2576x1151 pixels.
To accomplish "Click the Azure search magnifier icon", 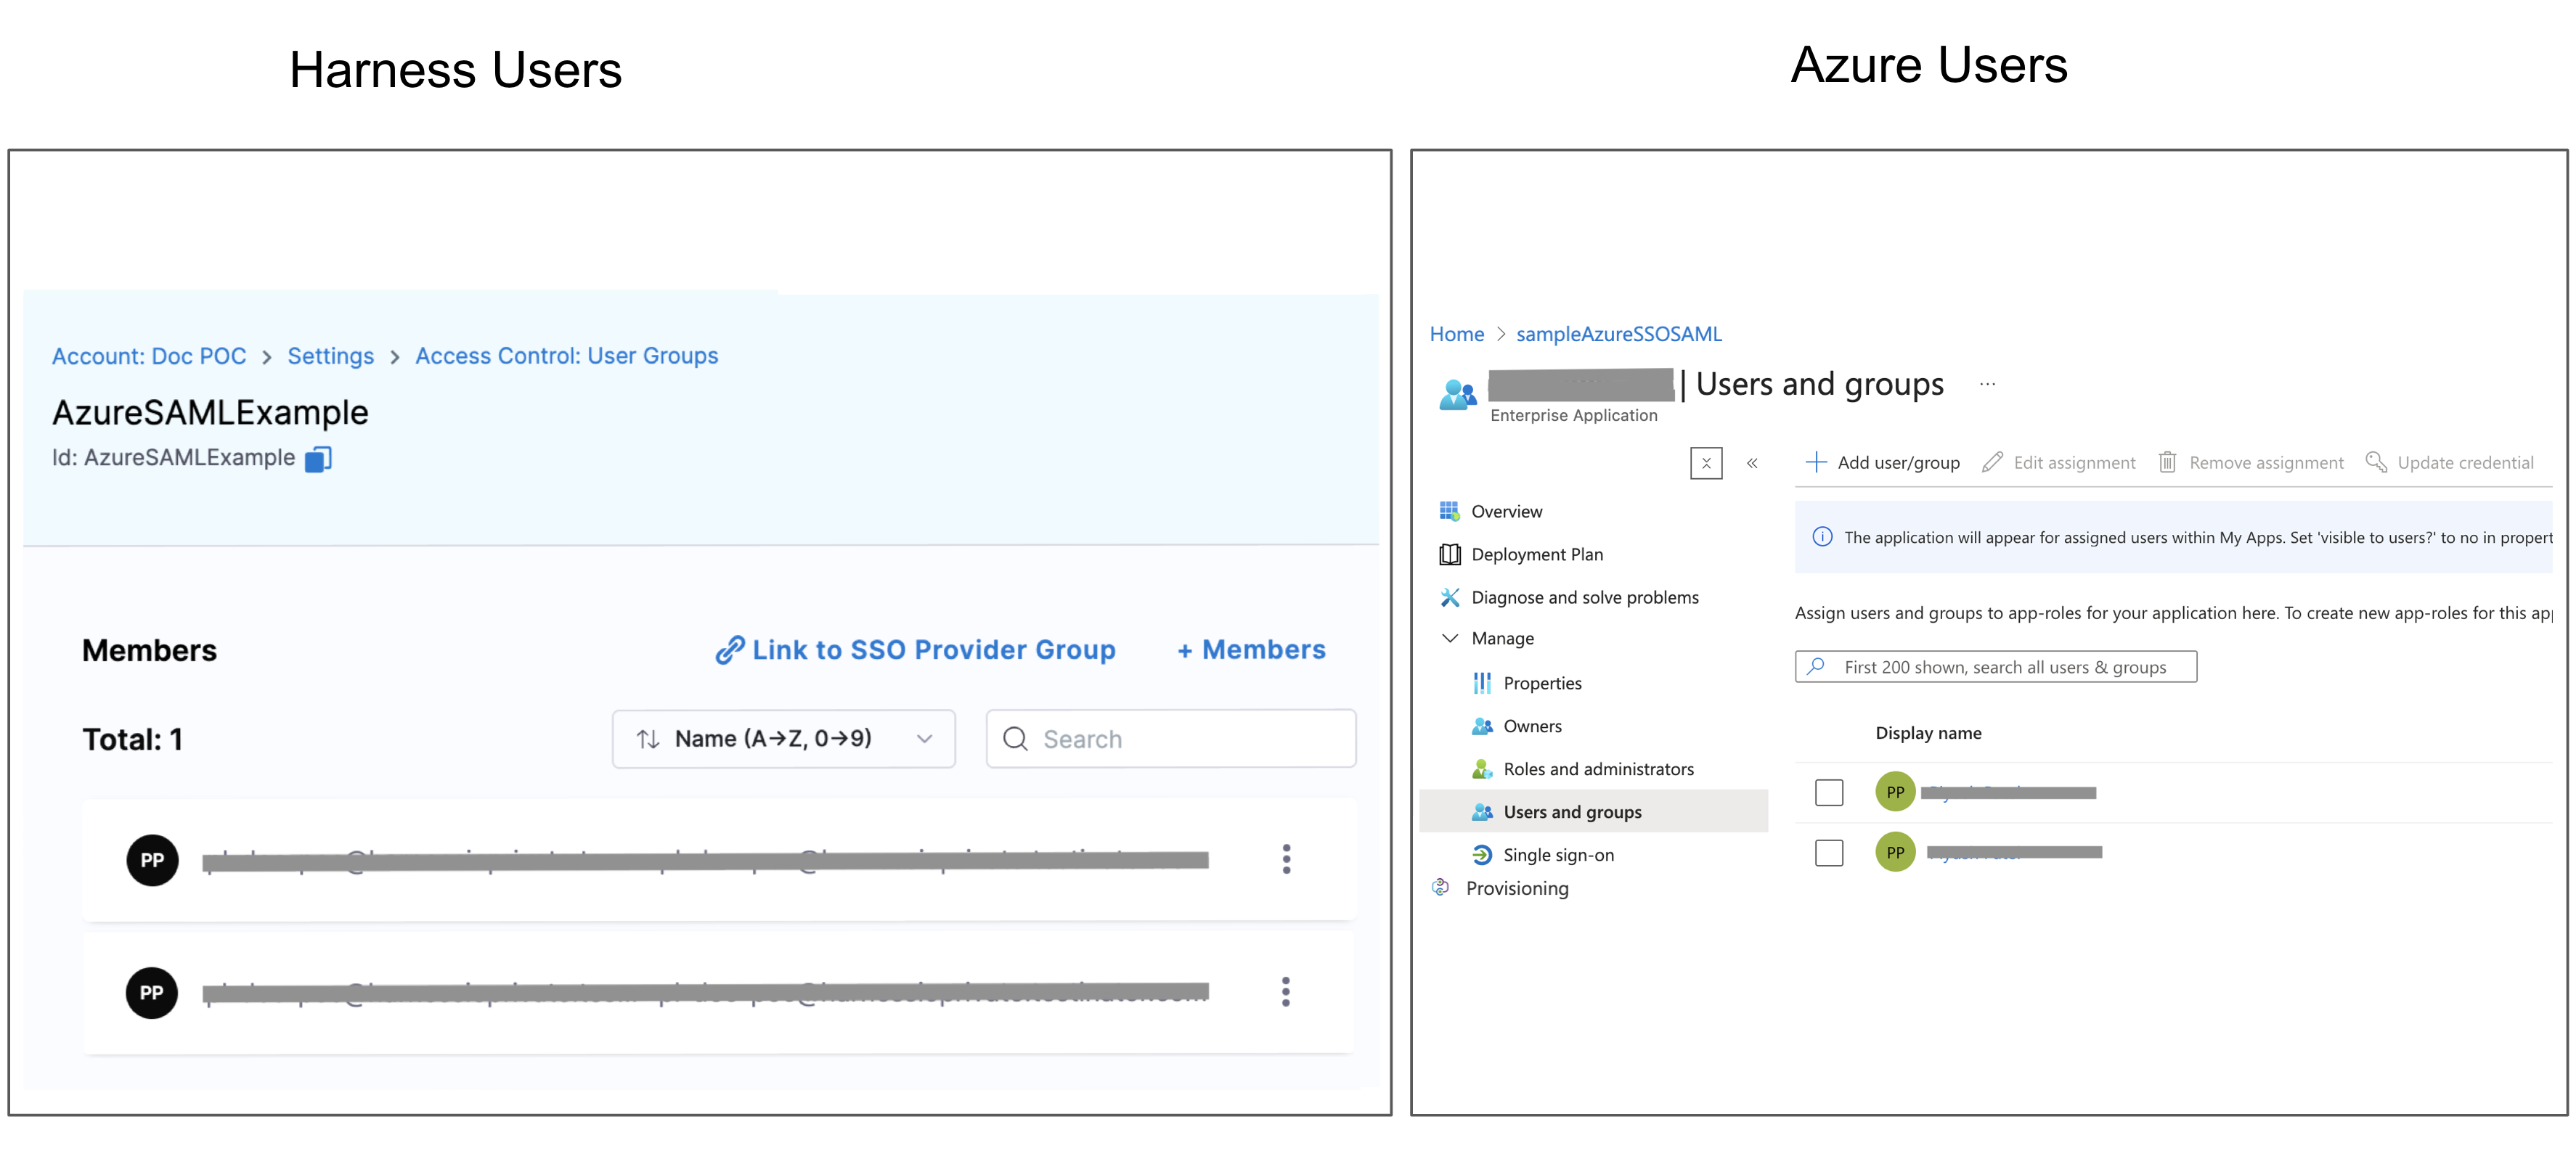I will 1816,666.
